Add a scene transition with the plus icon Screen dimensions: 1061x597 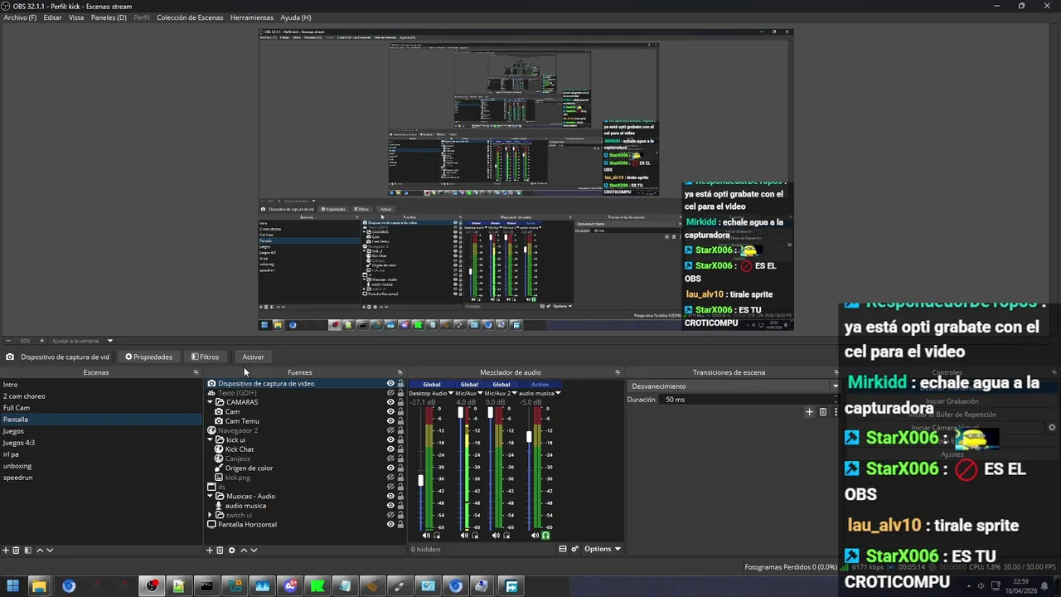click(x=810, y=411)
